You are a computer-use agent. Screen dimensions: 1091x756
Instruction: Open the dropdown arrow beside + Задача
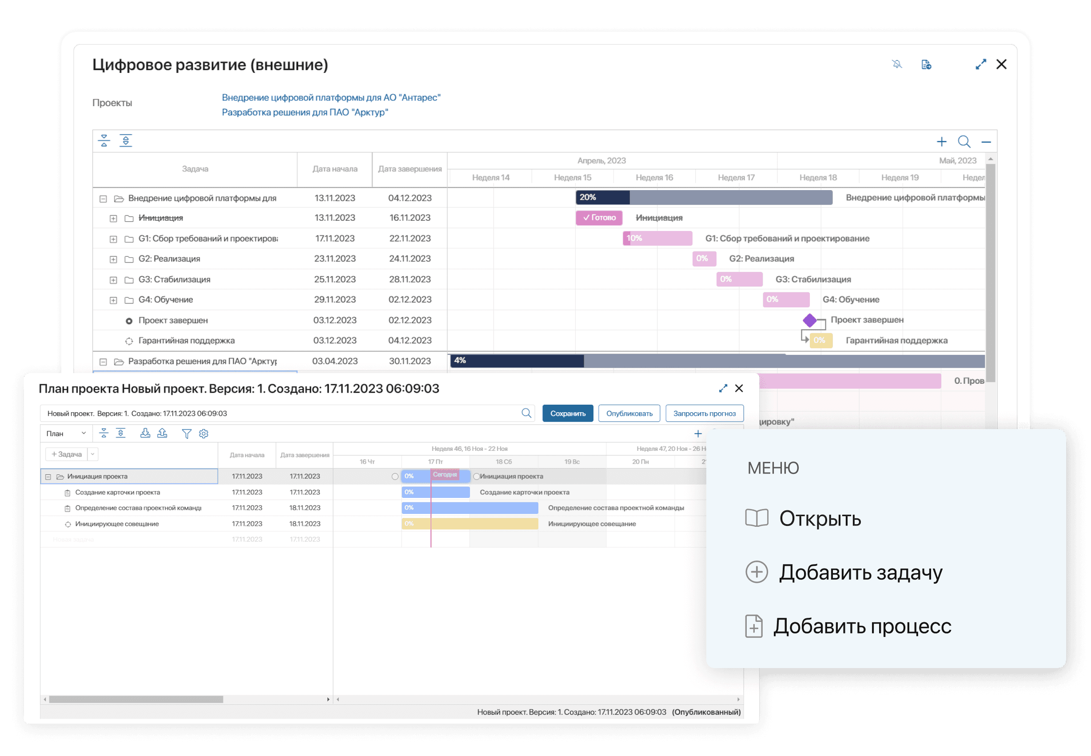coord(93,455)
